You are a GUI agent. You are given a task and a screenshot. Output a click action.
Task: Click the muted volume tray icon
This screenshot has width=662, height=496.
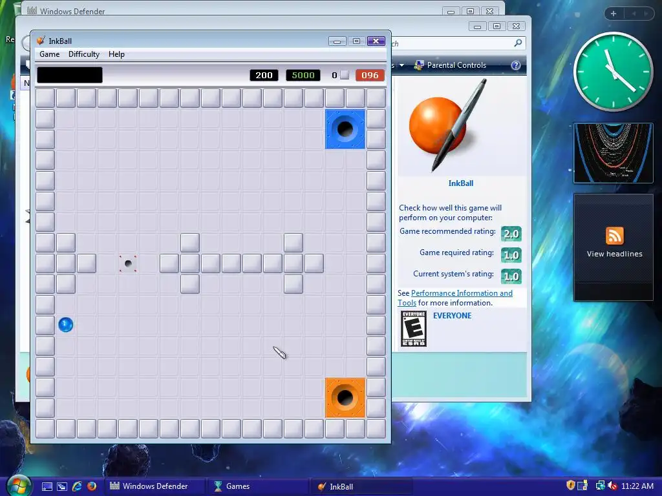pyautogui.click(x=612, y=486)
